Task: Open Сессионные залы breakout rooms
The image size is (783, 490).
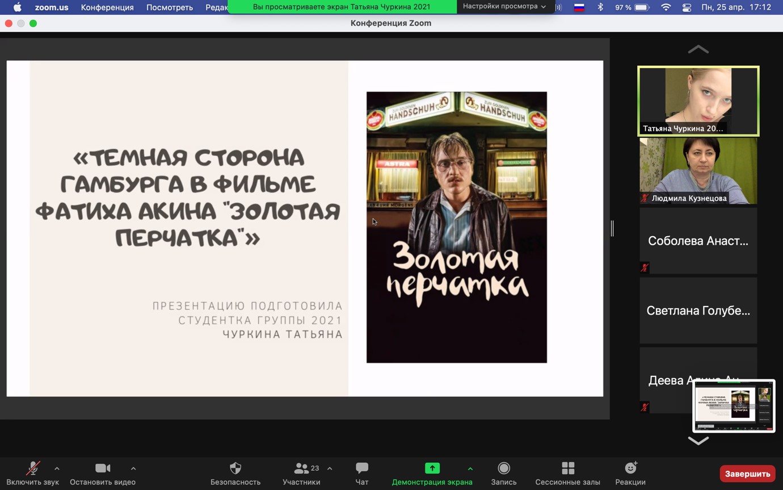Action: 567,474
